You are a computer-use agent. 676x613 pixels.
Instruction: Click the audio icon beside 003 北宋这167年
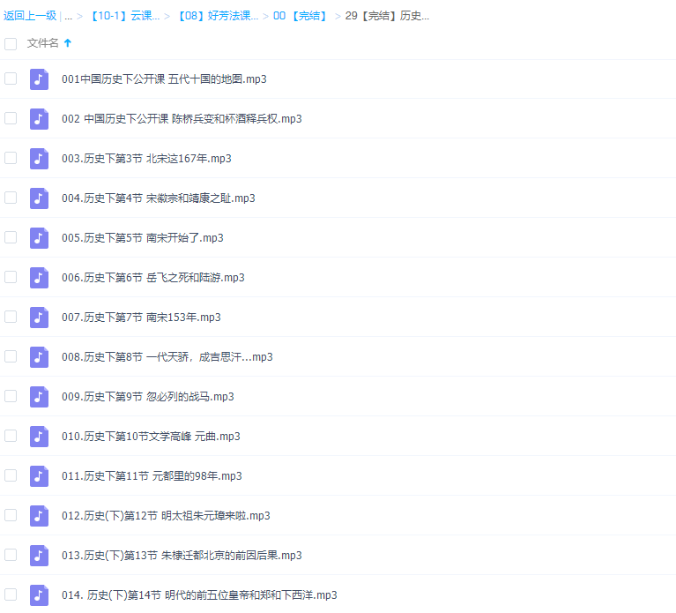[x=39, y=158]
